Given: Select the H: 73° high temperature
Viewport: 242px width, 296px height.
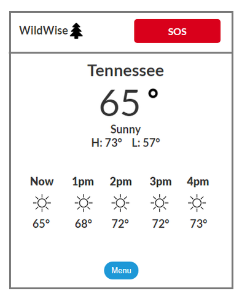Looking at the screenshot, I should pos(107,143).
